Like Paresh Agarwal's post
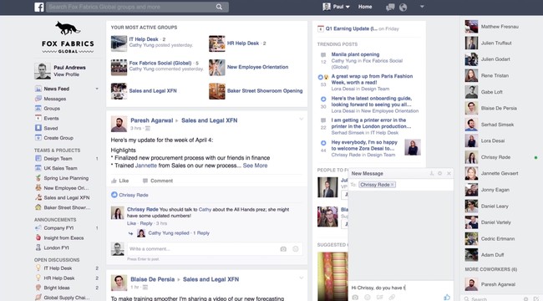The width and height of the screenshot is (543, 301). tap(119, 181)
